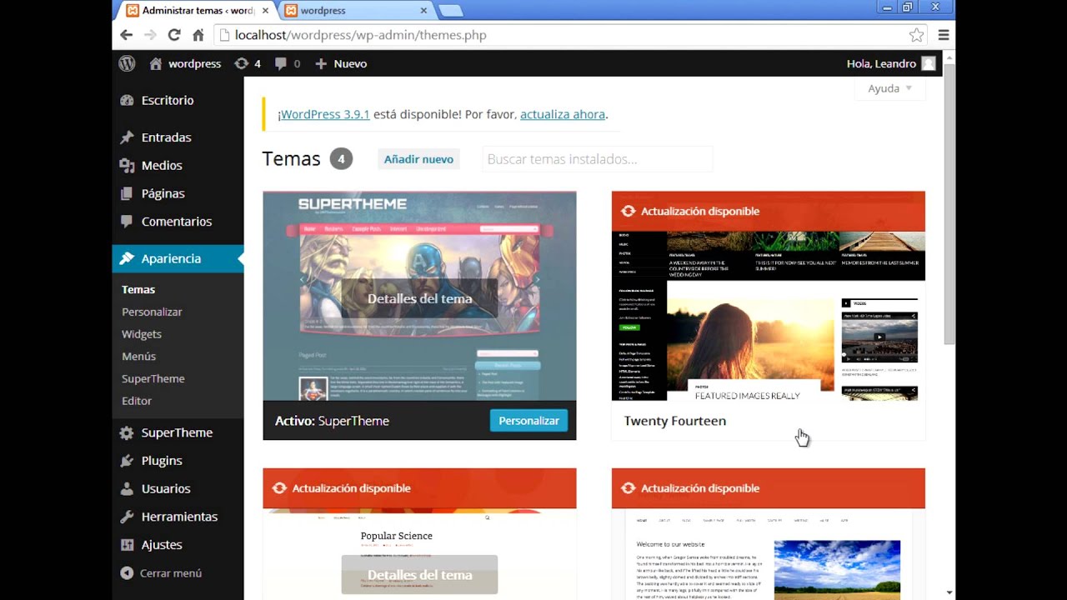Click Nuevo in the admin bar
This screenshot has width=1067, height=600.
[350, 63]
